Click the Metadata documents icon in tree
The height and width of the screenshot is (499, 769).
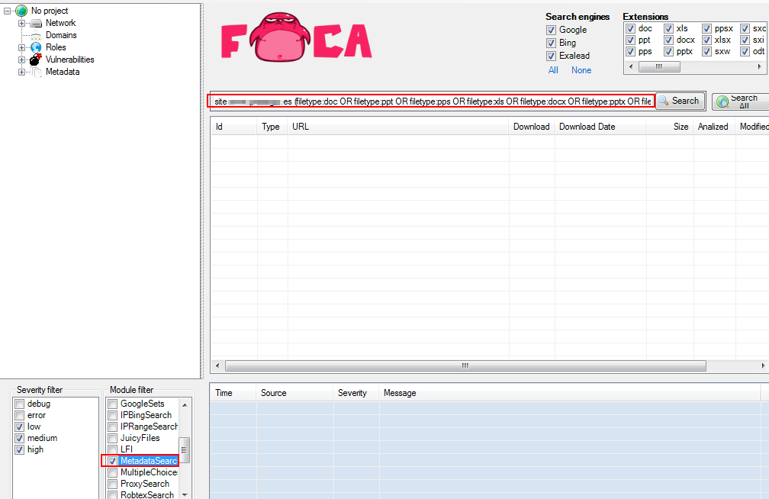pos(36,72)
